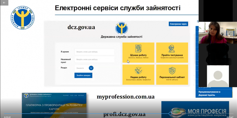Click the 'Населений пункт' input field
This screenshot has width=237, height=118.
[x=94, y=60]
